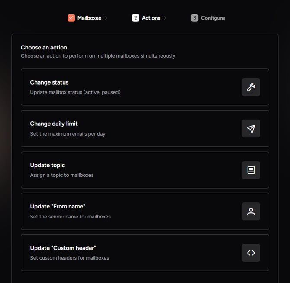Click the step 2 number badge
Image resolution: width=290 pixels, height=283 pixels.
click(x=135, y=18)
